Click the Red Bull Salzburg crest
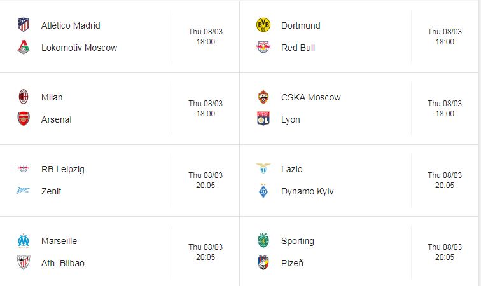 coord(263,48)
